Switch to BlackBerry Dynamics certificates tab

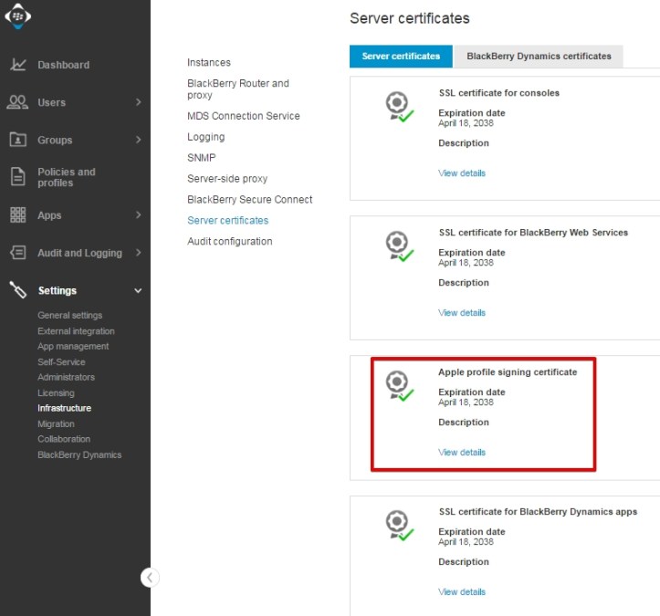click(539, 57)
